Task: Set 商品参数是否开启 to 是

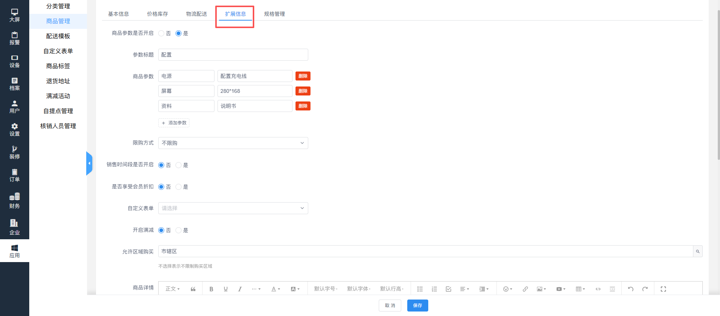Action: pyautogui.click(x=178, y=33)
